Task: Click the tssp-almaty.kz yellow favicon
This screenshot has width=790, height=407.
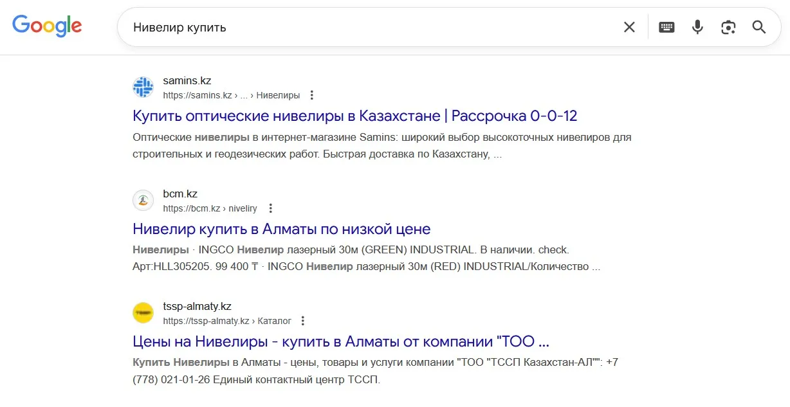Action: click(143, 313)
